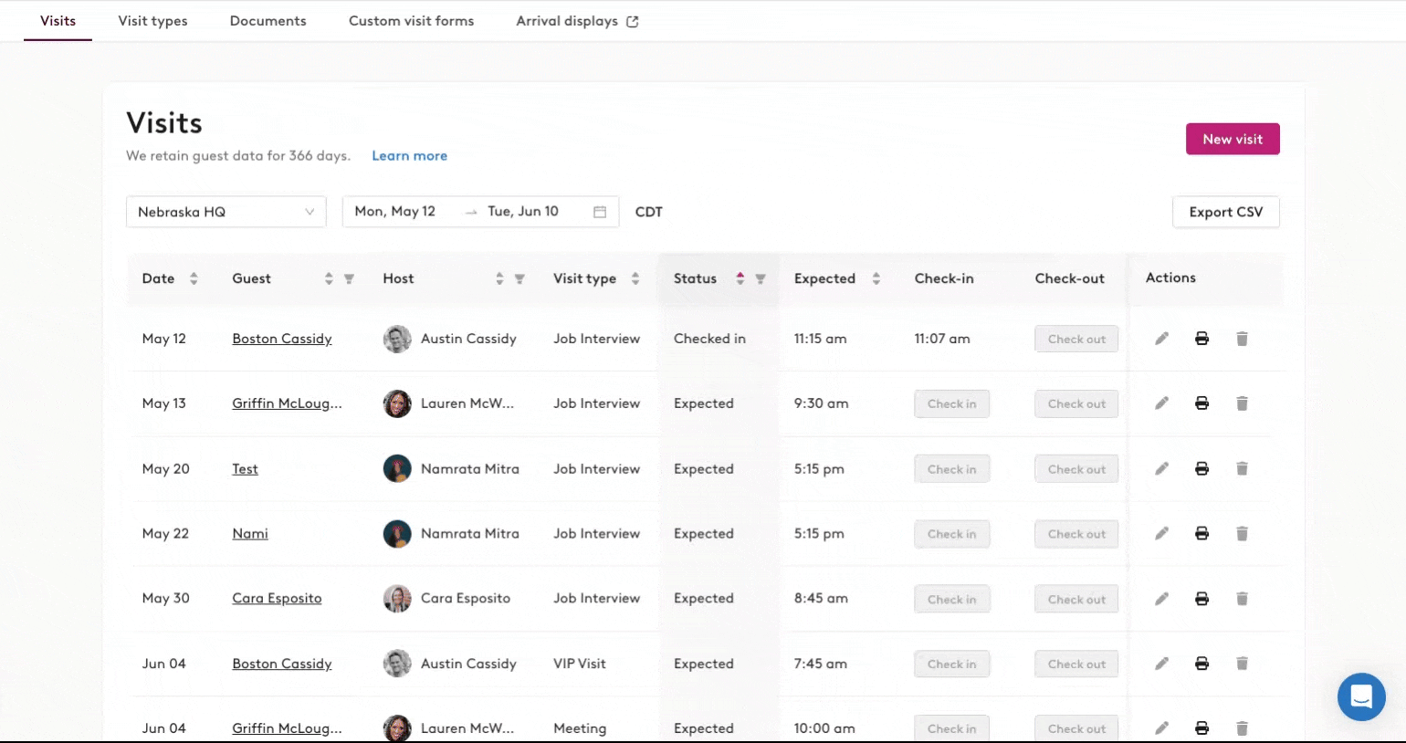Switch to the Visits tab

58,21
